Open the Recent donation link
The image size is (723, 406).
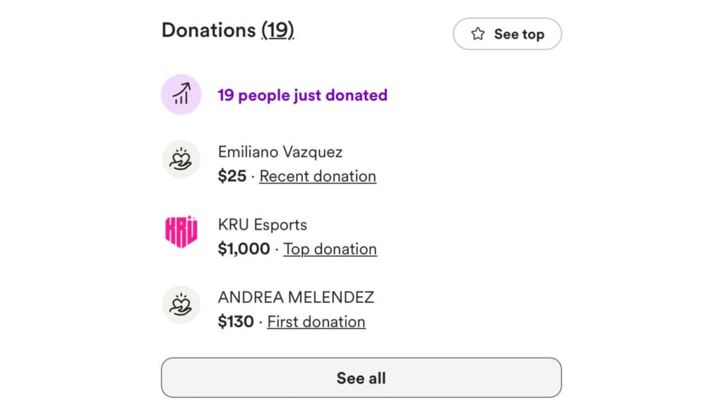point(318,176)
